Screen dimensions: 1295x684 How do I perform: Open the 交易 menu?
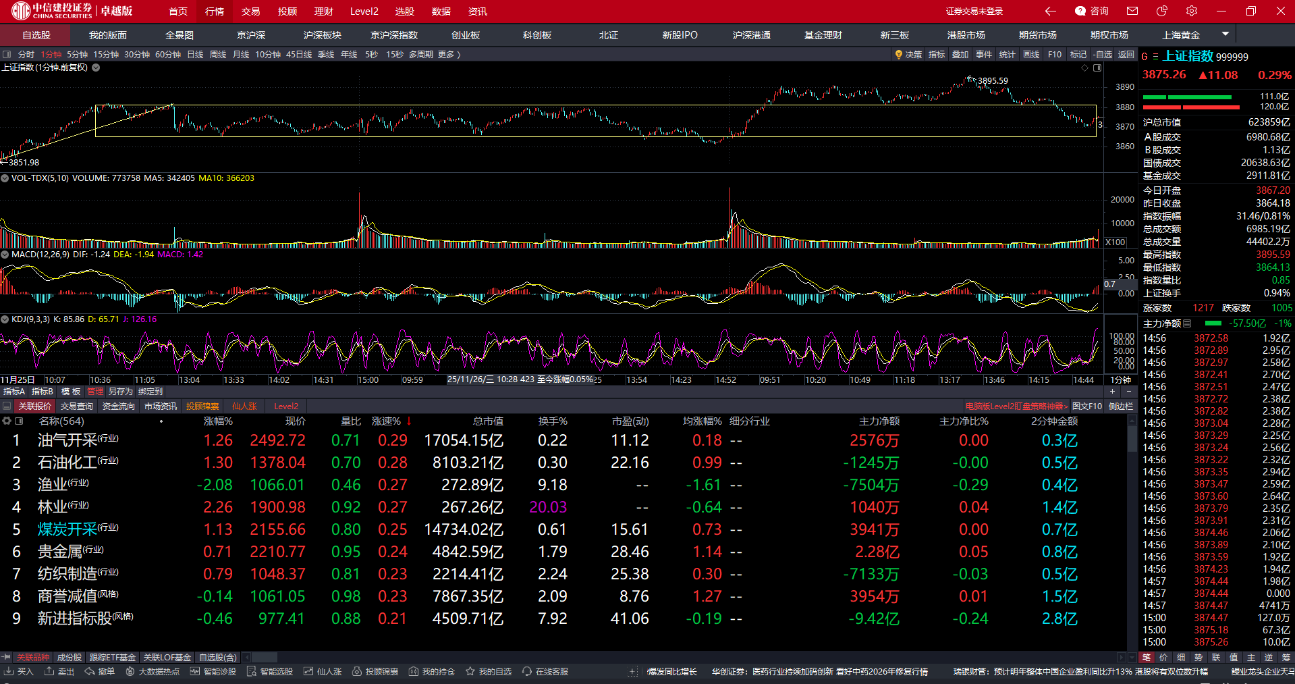coord(250,11)
